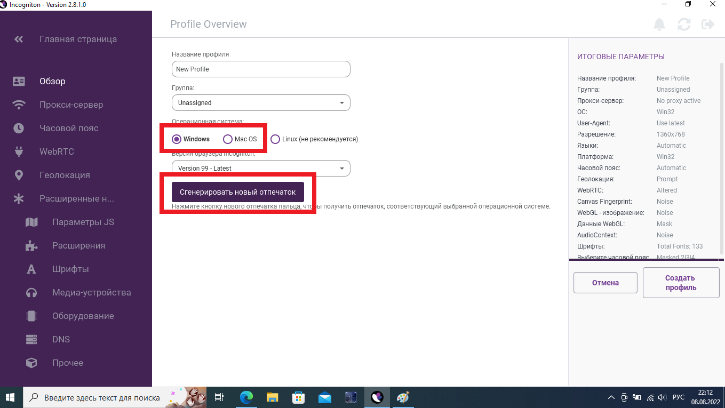Go to Главная страница in sidebar
The height and width of the screenshot is (408, 725).
(x=78, y=39)
